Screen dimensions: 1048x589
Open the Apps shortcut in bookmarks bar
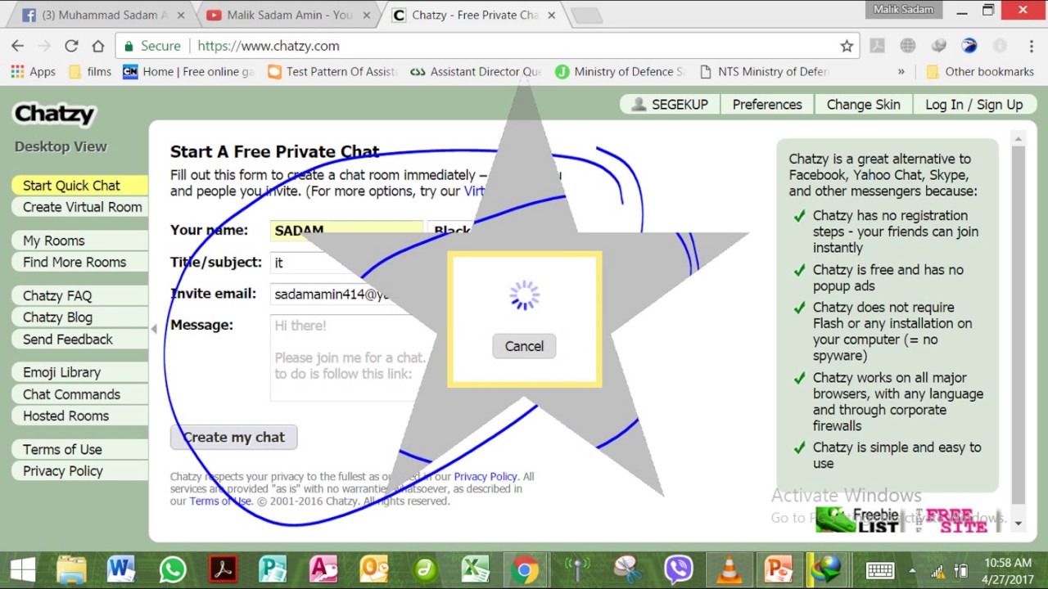click(x=34, y=71)
